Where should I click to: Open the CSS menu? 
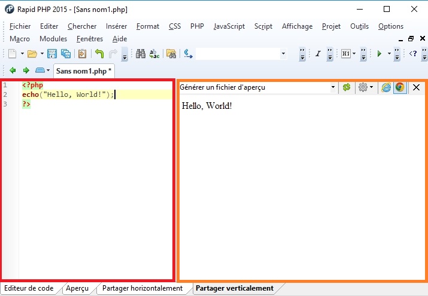(175, 26)
